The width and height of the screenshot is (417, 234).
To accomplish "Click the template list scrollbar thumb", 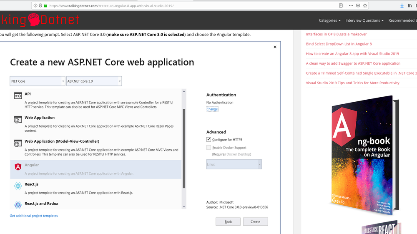I will coord(184,148).
